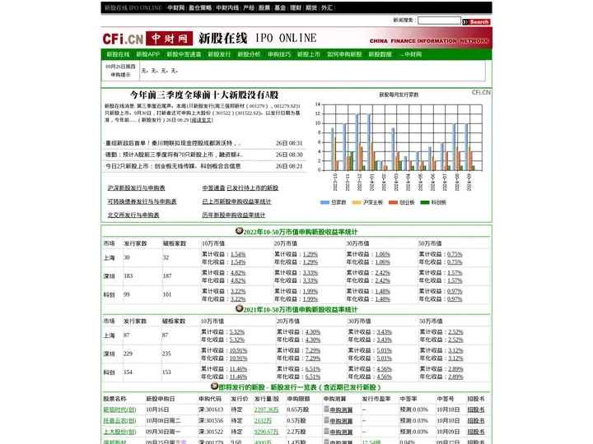Open 基金 in the top bar

click(x=280, y=7)
